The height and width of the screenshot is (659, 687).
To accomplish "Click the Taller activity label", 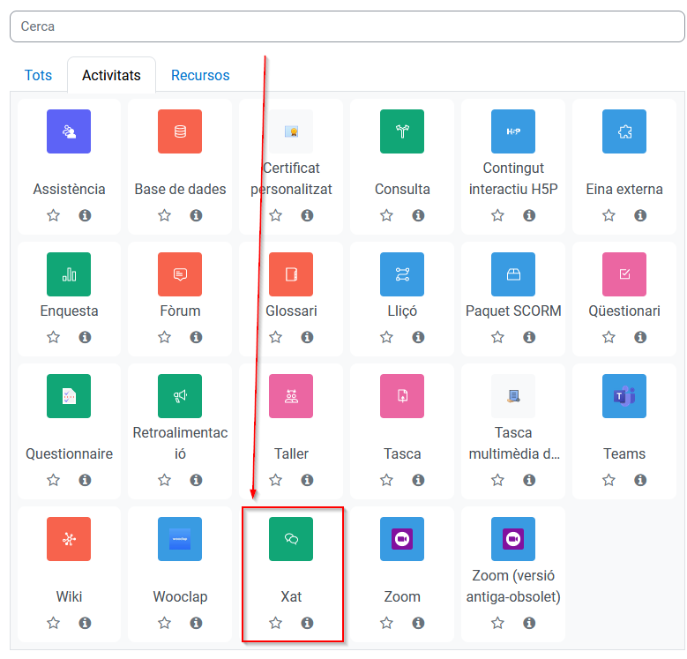I will 291,453.
